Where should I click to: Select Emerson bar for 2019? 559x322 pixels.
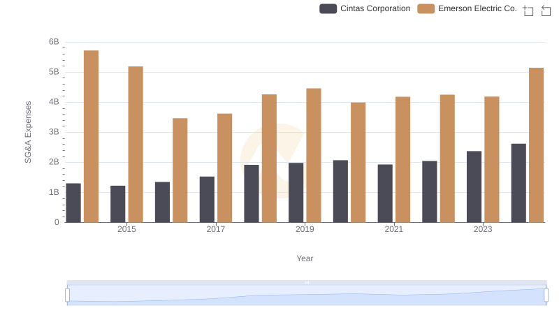(x=314, y=155)
